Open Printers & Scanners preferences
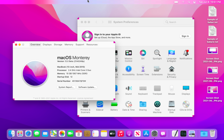Viewport: 224px width, 140px height. point(86,104)
